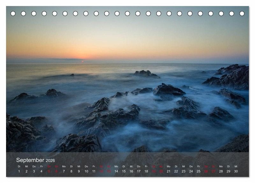Select red Saturday date 19
Image resolution: width=255 pixels, height=183 pixels.
pyautogui.click(x=154, y=171)
